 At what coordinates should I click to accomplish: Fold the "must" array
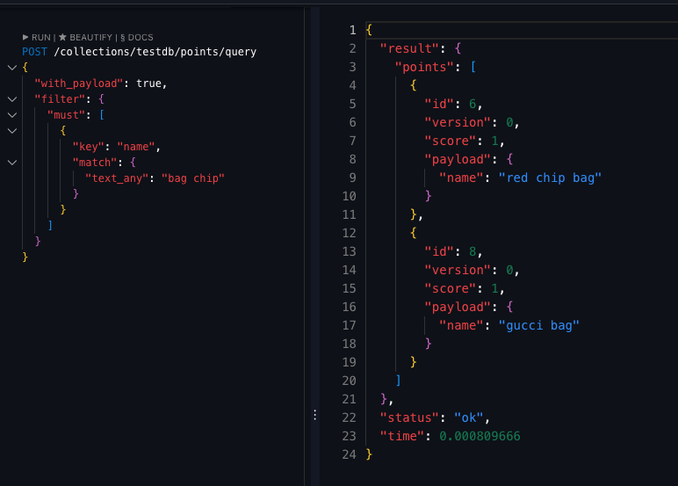pyautogui.click(x=11, y=115)
